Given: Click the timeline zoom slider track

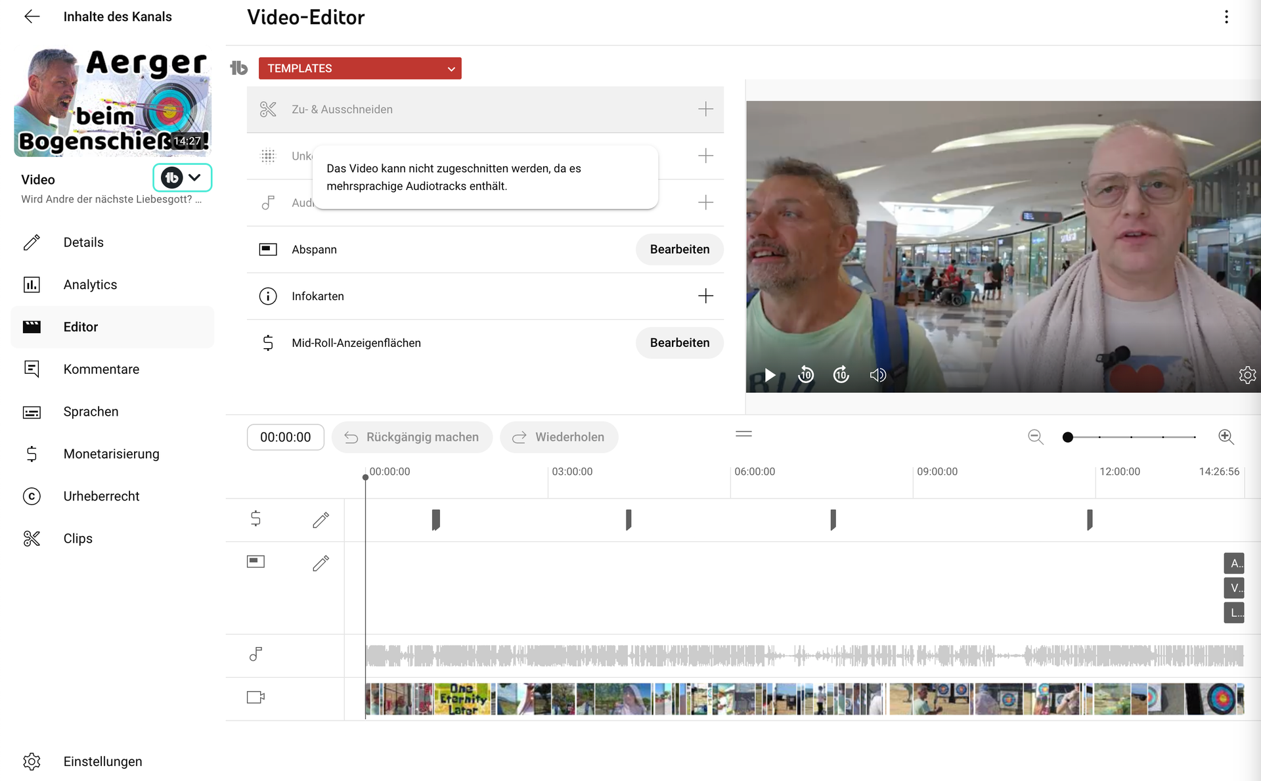Looking at the screenshot, I should click(1131, 437).
